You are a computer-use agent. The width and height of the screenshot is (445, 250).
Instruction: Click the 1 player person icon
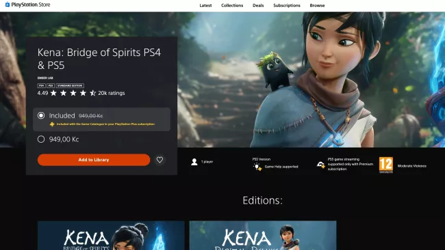click(x=194, y=162)
